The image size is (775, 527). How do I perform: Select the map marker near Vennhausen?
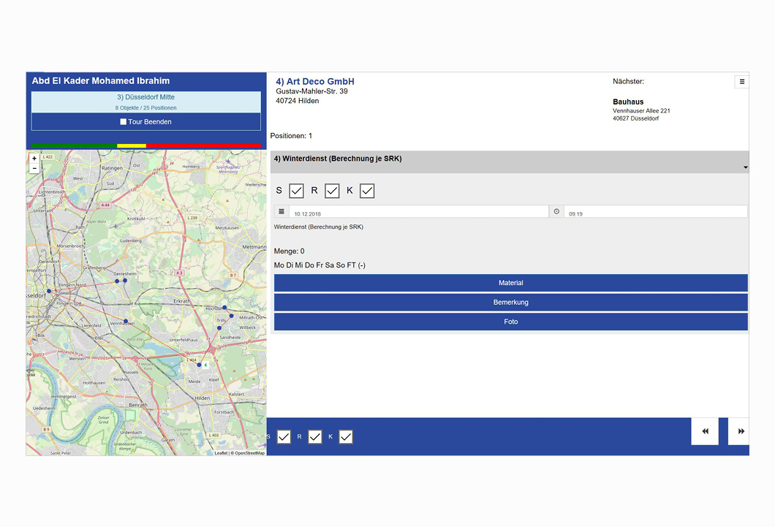tap(126, 321)
